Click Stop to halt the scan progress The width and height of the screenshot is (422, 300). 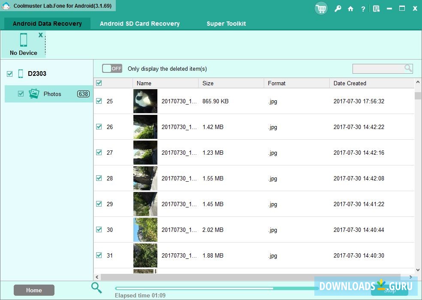click(x=390, y=290)
